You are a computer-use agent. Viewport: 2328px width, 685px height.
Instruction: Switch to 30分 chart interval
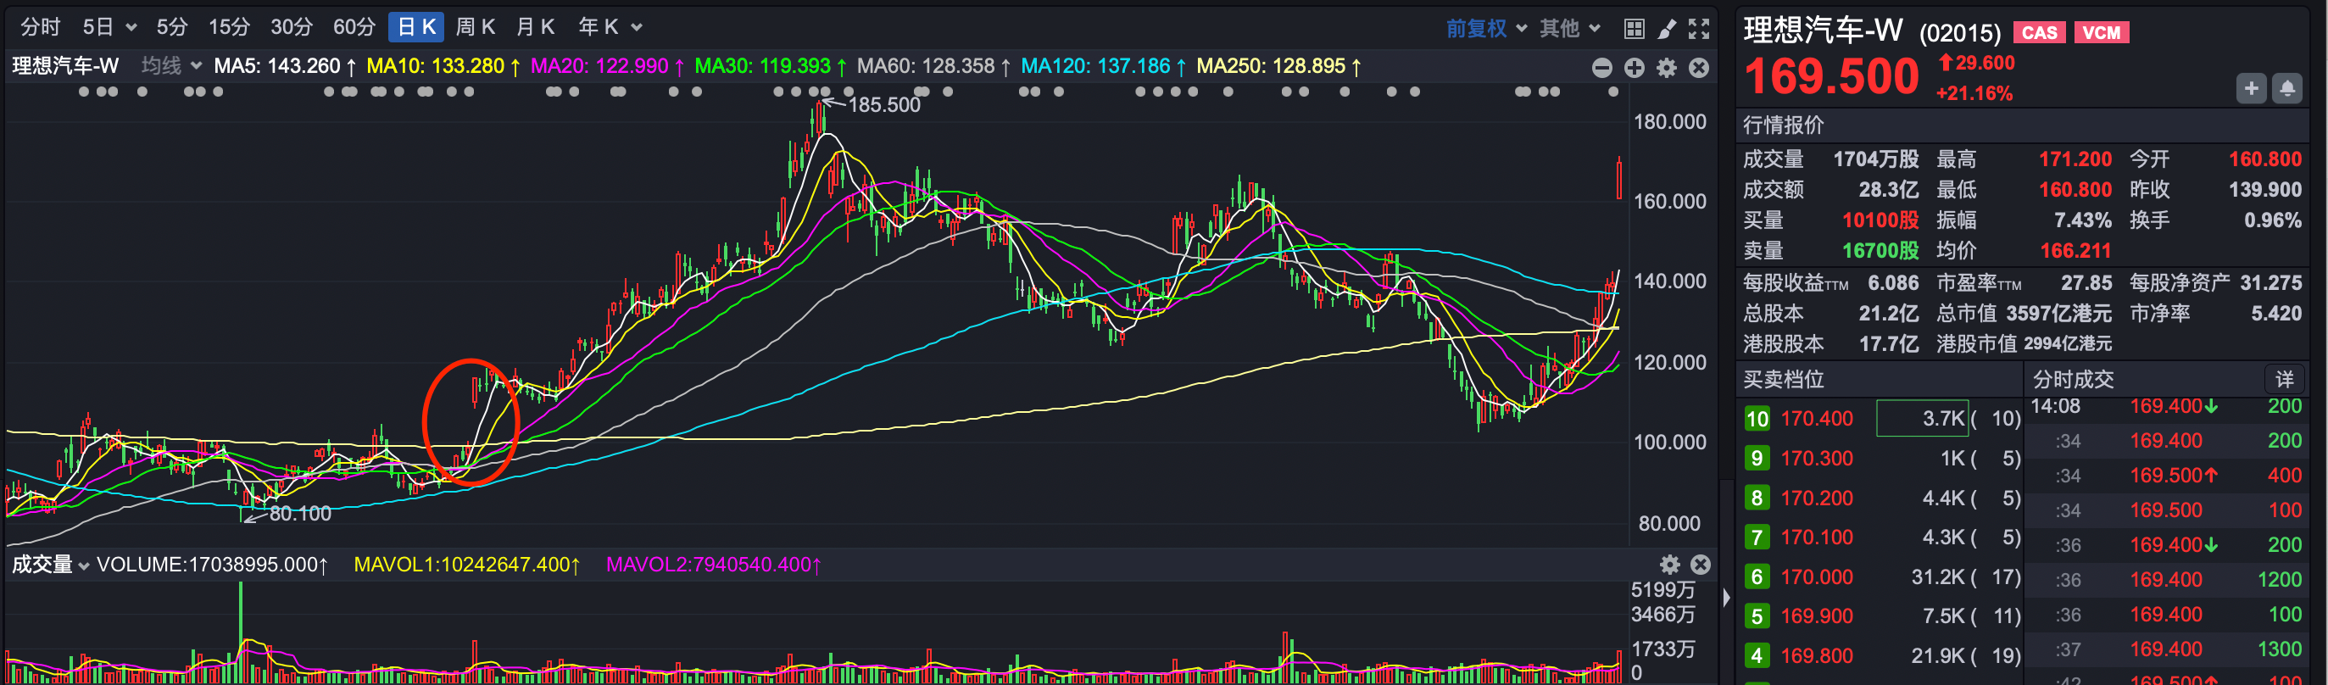pos(291,27)
